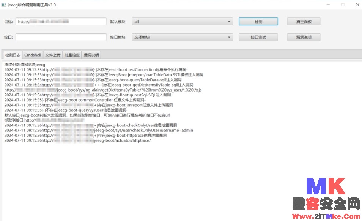Click the jmreport/loadTableData SSTI模板注入漏洞 log entry
362x221 pixels.
tap(104, 75)
